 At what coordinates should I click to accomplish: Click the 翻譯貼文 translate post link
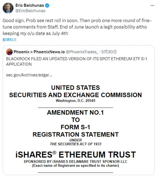9,40
